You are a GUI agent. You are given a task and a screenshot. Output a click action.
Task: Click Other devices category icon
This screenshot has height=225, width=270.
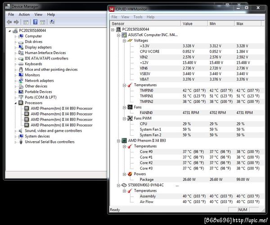click(21, 86)
